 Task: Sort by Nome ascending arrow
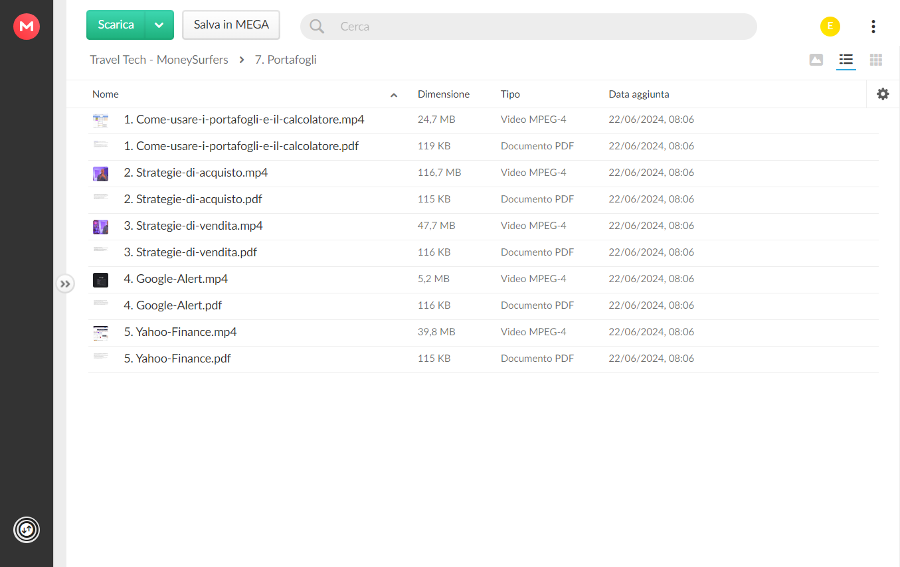393,95
